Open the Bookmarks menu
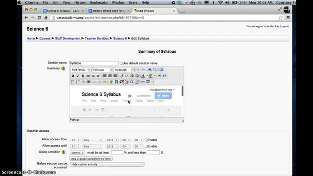This screenshot has width=313, height=176. [x=99, y=2]
